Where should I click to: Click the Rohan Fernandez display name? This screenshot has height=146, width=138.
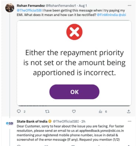[x=31, y=6]
